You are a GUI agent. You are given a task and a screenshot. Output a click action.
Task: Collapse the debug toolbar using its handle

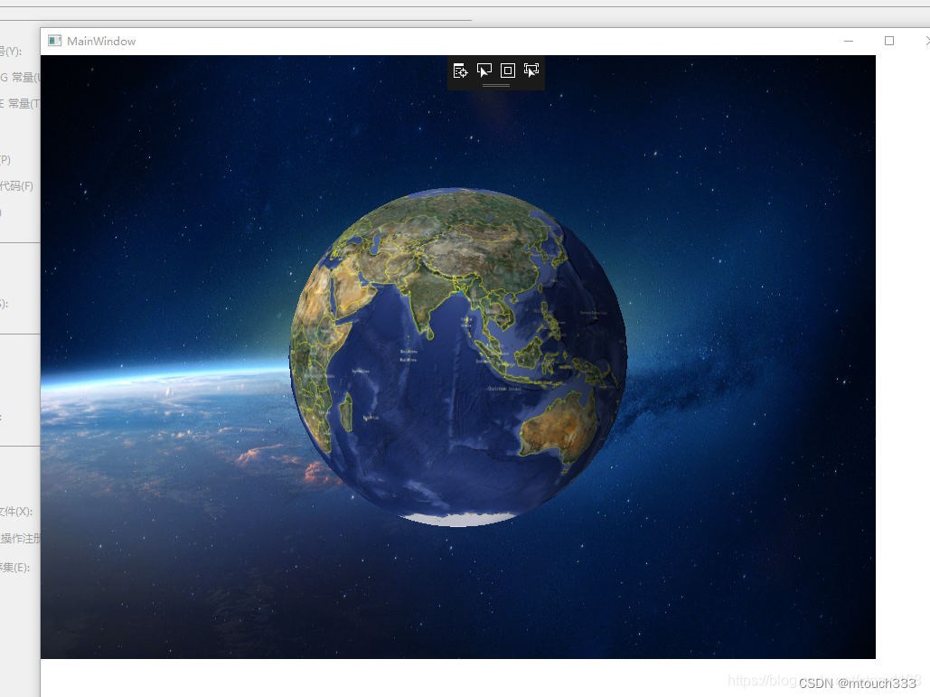coord(496,85)
